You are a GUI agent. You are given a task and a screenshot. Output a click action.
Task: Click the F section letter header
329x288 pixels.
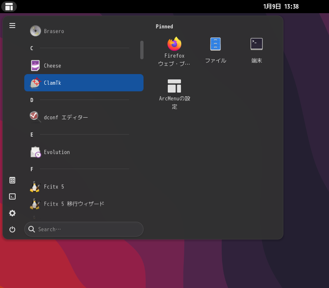click(x=32, y=169)
